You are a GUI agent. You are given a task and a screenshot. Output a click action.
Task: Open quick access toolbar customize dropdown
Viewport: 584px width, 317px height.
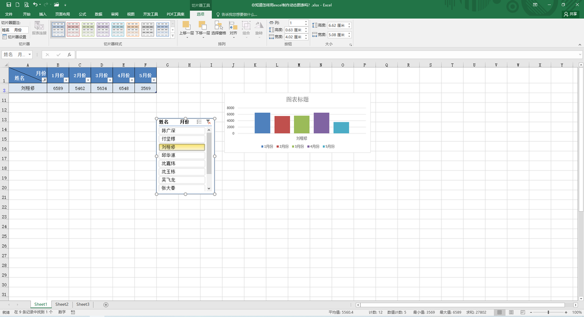click(x=66, y=4)
